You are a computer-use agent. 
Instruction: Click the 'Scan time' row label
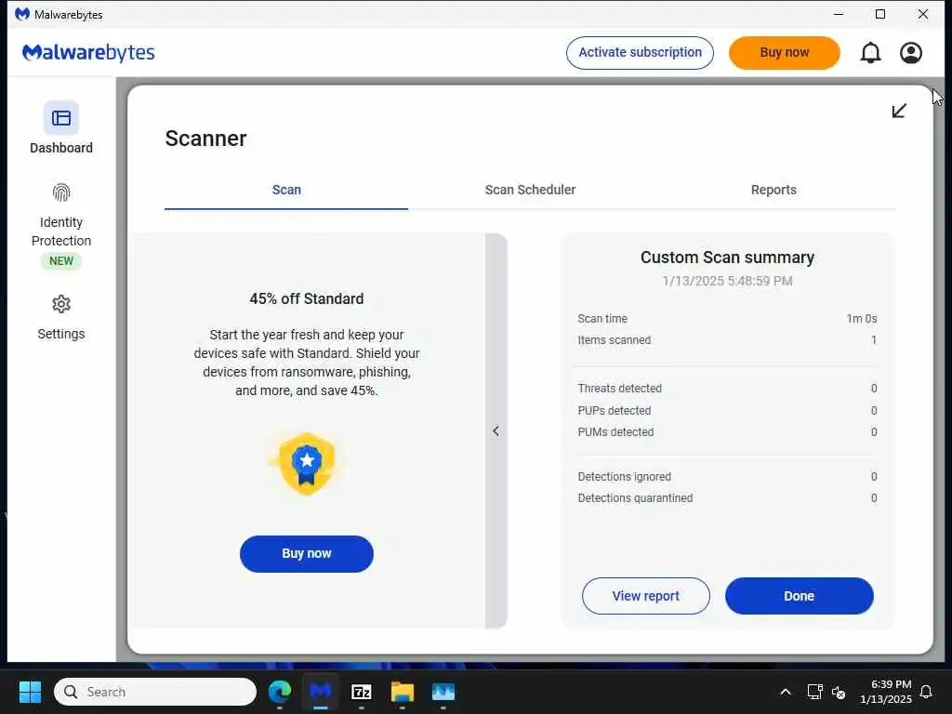(x=602, y=319)
